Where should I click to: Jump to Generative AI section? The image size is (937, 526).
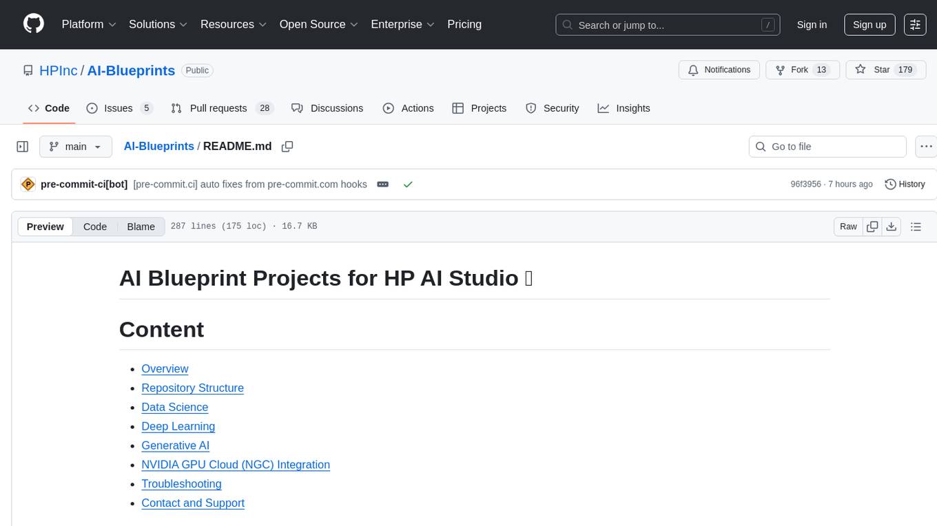pyautogui.click(x=175, y=445)
